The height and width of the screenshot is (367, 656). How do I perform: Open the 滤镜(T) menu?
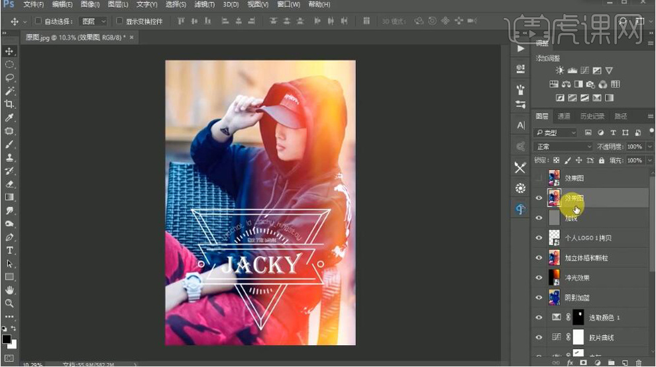coord(204,5)
